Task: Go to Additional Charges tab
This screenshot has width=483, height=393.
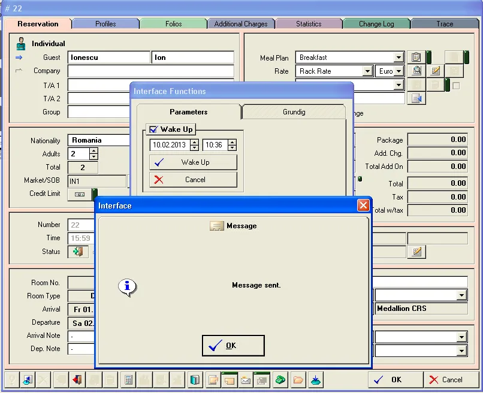Action: pos(241,24)
